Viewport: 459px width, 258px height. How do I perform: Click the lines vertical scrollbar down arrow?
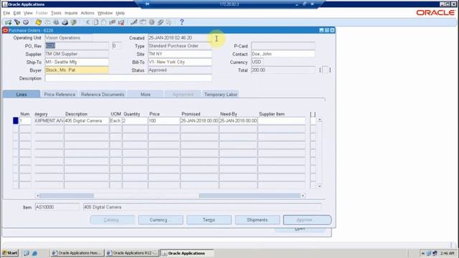[319, 186]
